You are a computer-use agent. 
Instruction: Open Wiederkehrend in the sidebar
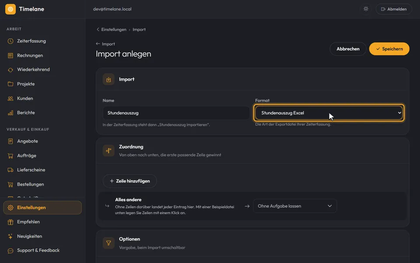point(42,70)
